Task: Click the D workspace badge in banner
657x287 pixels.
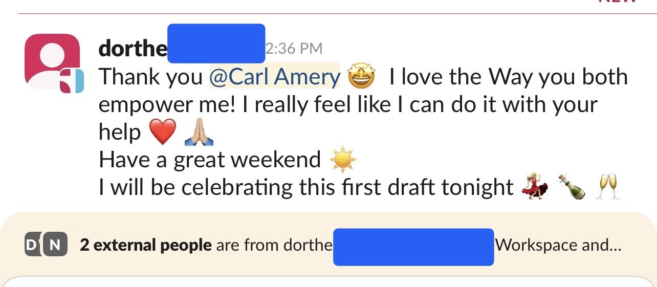Action: point(32,245)
